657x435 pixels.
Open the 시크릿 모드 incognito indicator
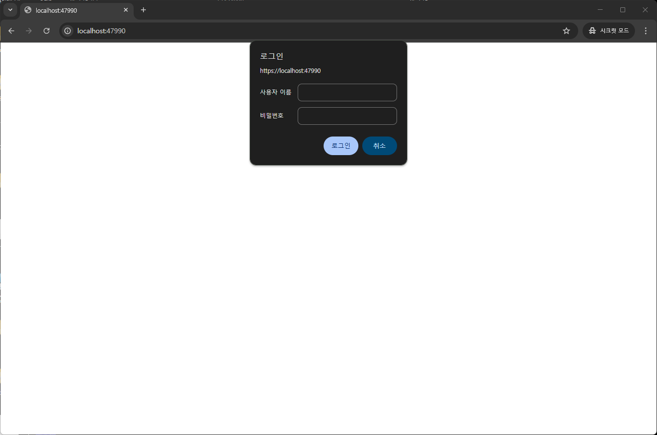point(609,31)
